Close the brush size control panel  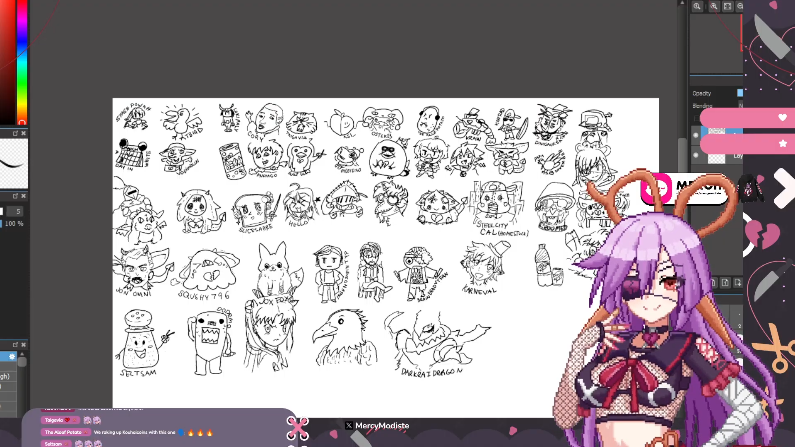[24, 196]
